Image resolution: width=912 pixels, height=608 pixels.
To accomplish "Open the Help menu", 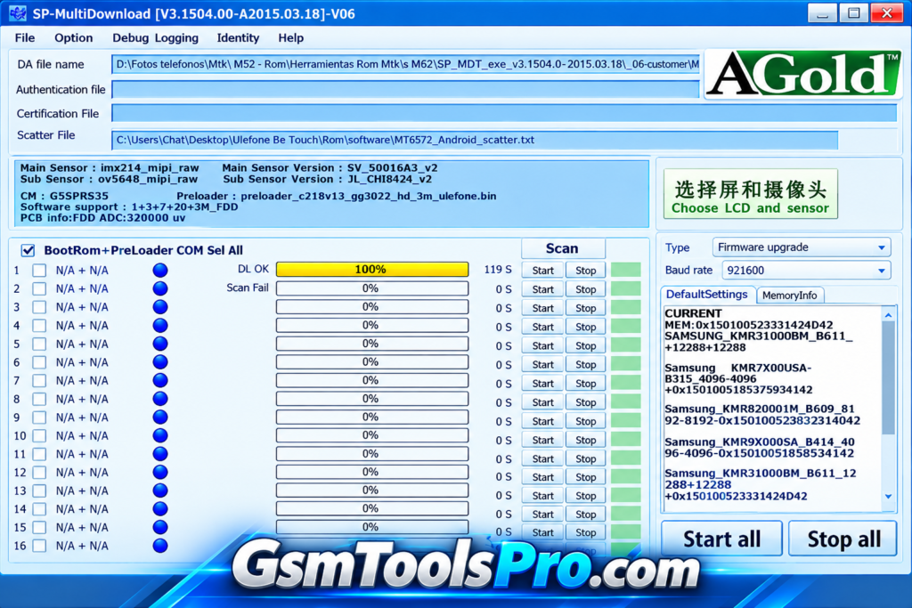I will (x=291, y=37).
